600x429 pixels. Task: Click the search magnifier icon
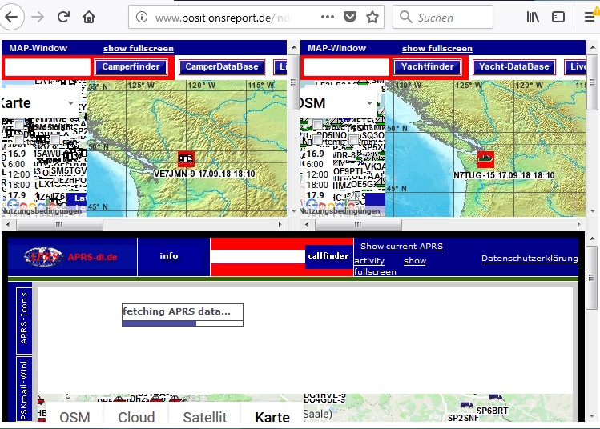(405, 17)
